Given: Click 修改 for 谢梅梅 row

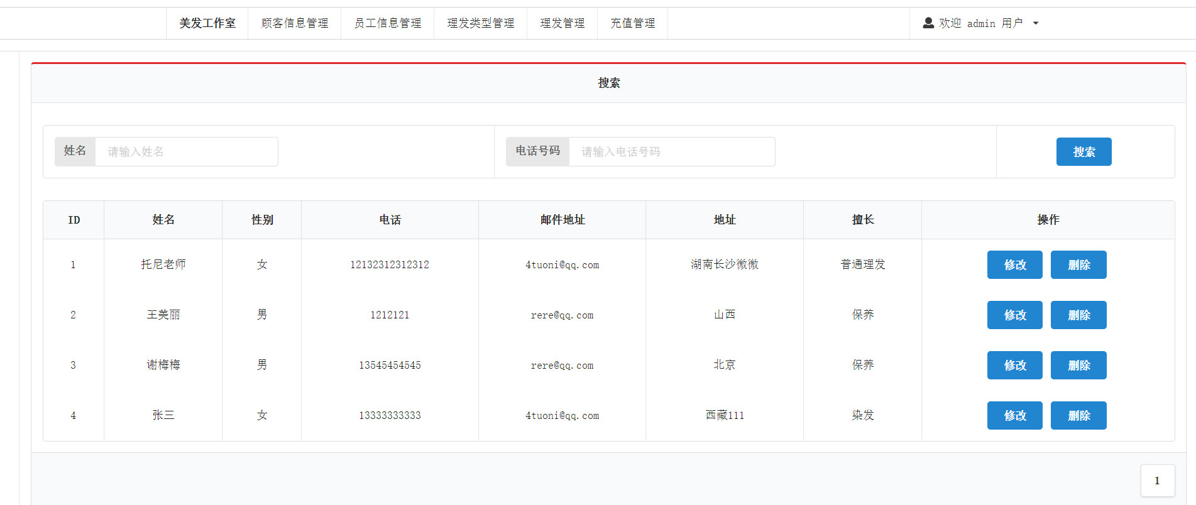Looking at the screenshot, I should (1015, 365).
